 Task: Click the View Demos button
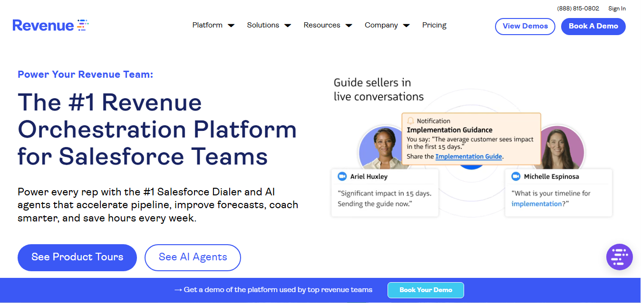click(x=525, y=27)
